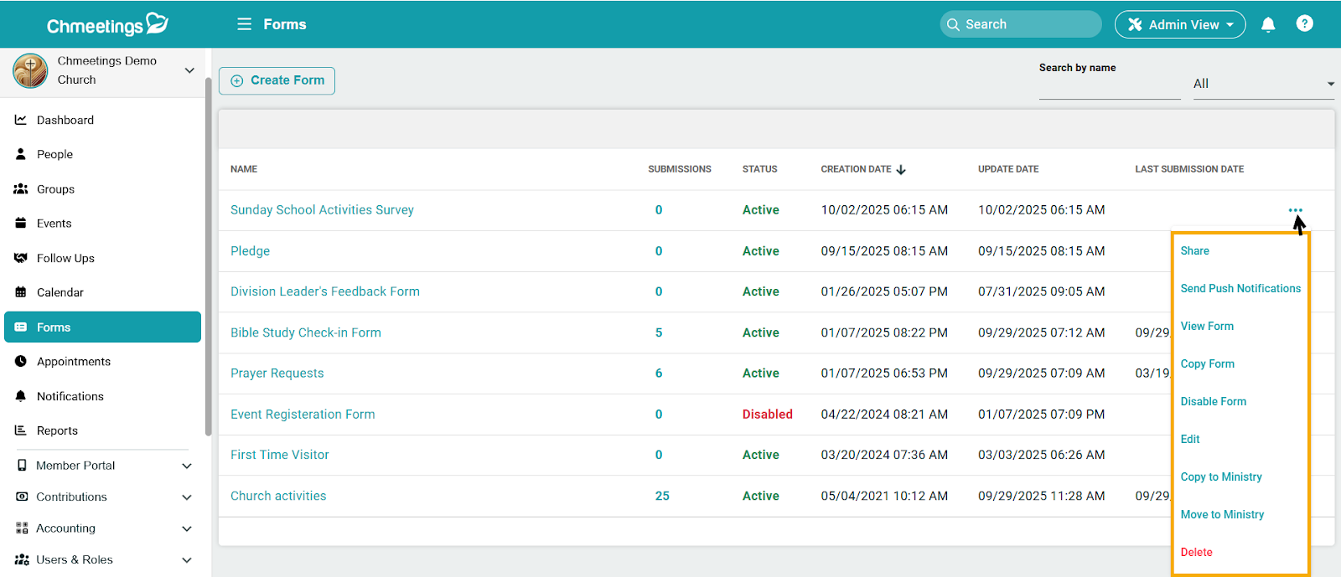Click the Dashboard chart icon in sidebar
This screenshot has width=1341, height=577.
tap(21, 120)
